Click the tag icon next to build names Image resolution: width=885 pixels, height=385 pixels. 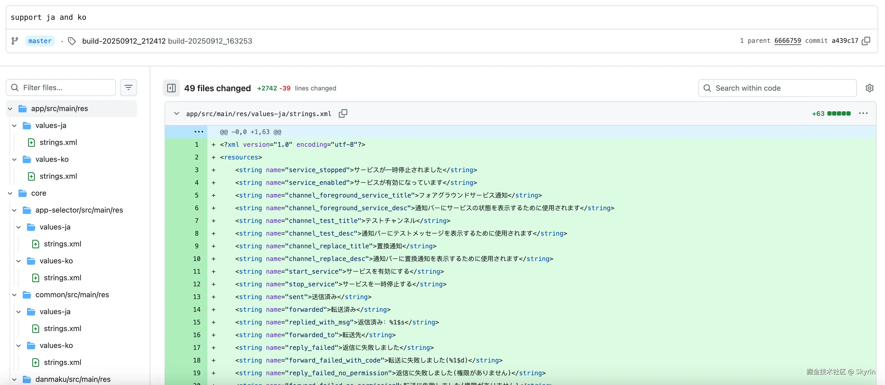[72, 41]
